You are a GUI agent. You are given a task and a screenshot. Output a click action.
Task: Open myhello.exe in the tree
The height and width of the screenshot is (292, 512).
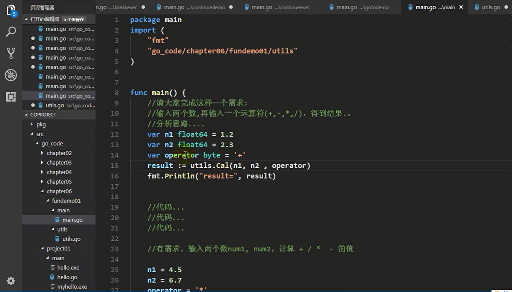point(59,287)
